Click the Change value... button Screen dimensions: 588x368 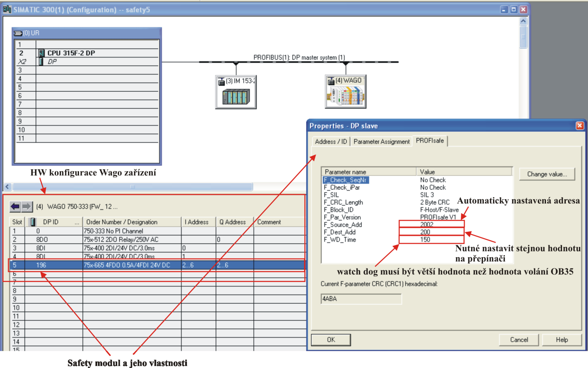tap(547, 174)
